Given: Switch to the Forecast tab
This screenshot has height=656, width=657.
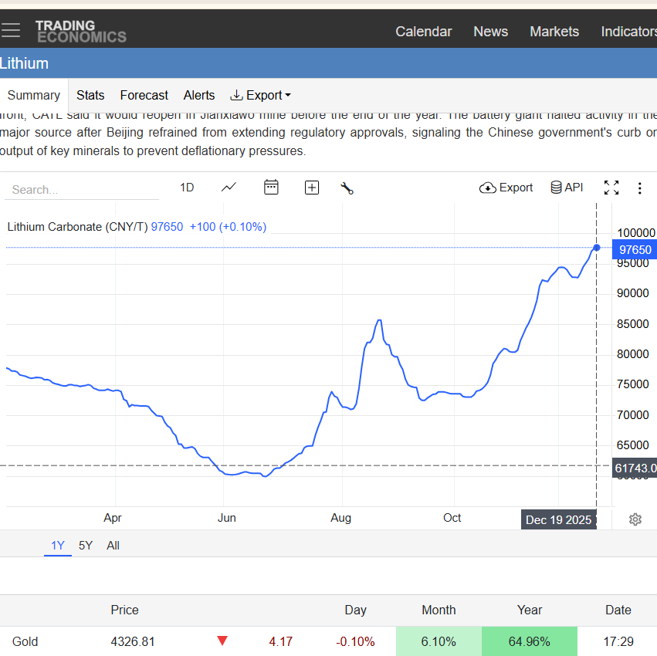Looking at the screenshot, I should tap(144, 95).
